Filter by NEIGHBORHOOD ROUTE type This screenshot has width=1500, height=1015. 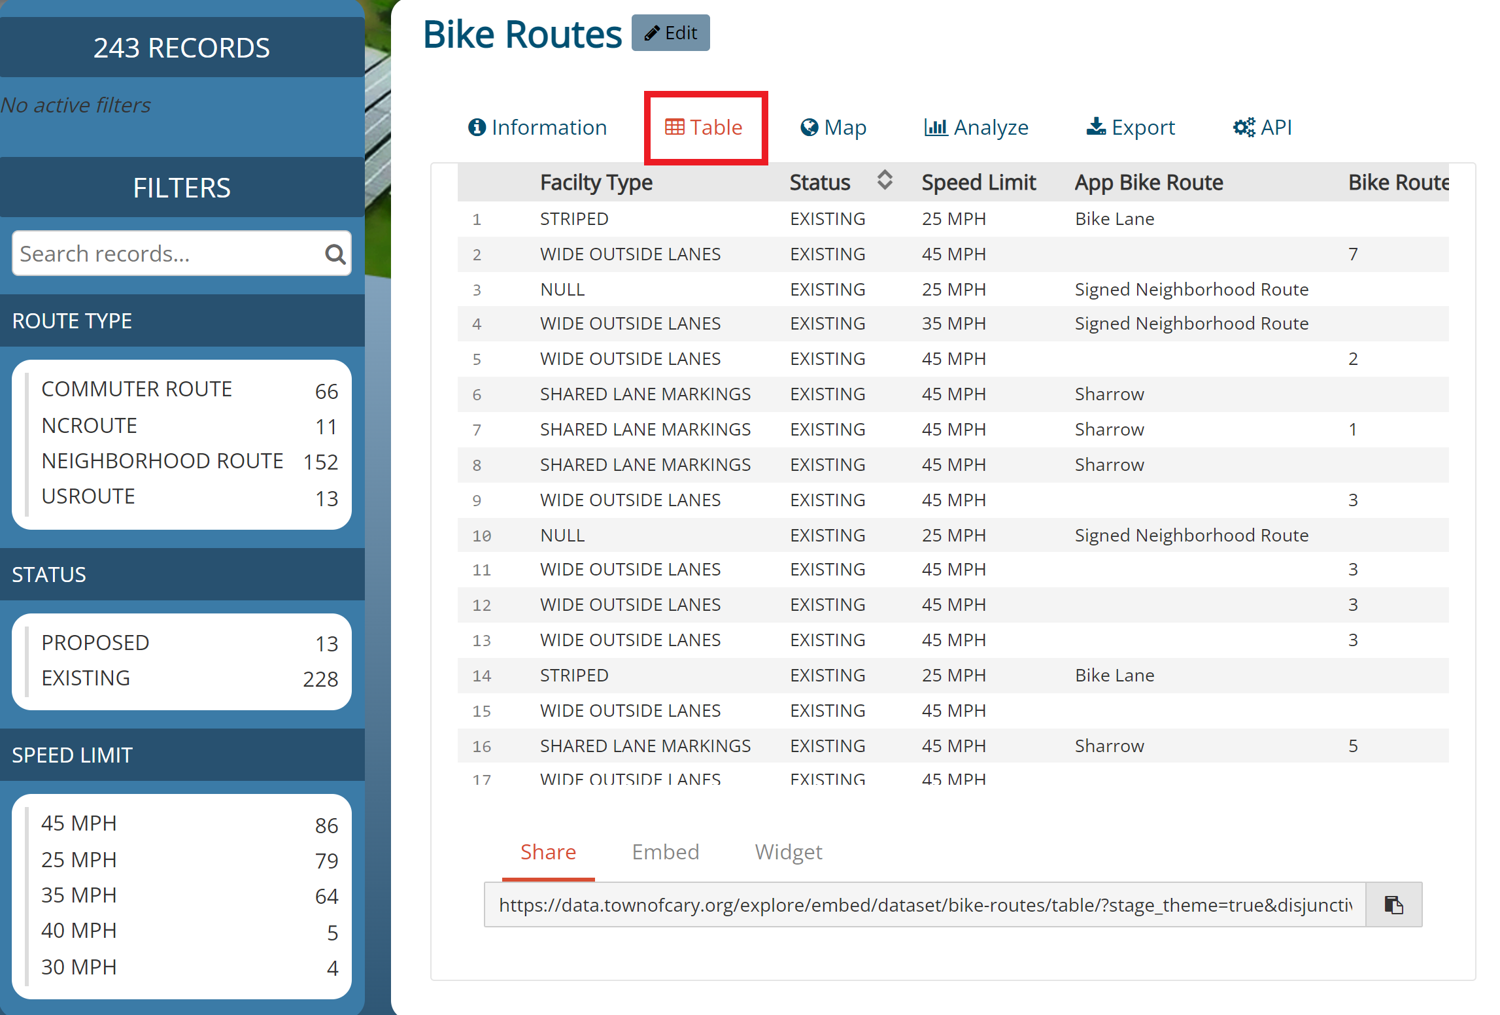pos(162,461)
